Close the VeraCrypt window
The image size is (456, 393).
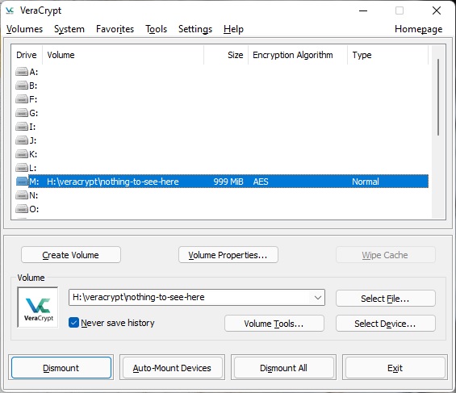coord(436,11)
